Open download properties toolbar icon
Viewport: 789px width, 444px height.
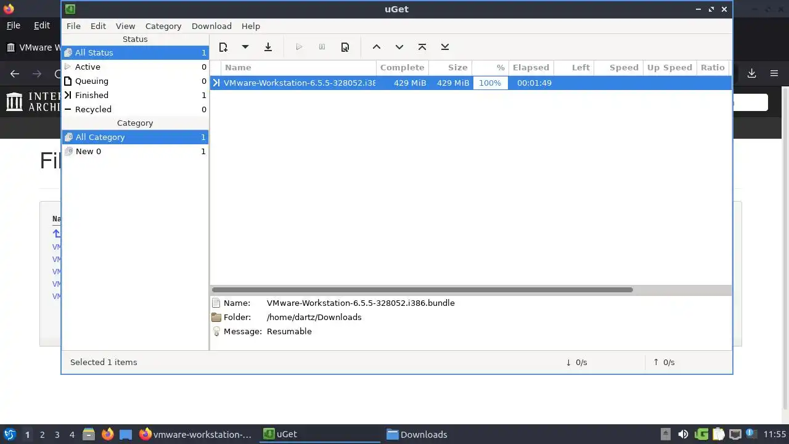pos(345,47)
